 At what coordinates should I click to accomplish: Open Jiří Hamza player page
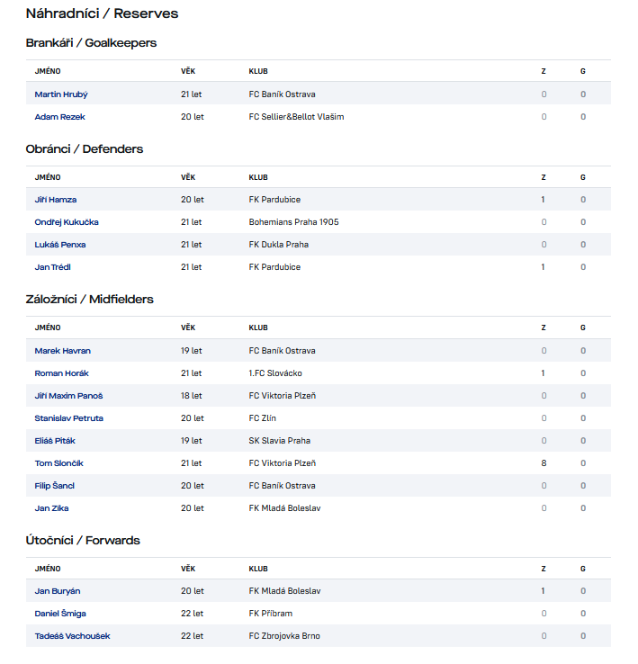[56, 200]
